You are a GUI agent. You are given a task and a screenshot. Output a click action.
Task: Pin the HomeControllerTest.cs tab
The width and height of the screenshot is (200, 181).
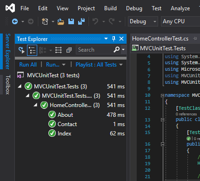point(195,39)
